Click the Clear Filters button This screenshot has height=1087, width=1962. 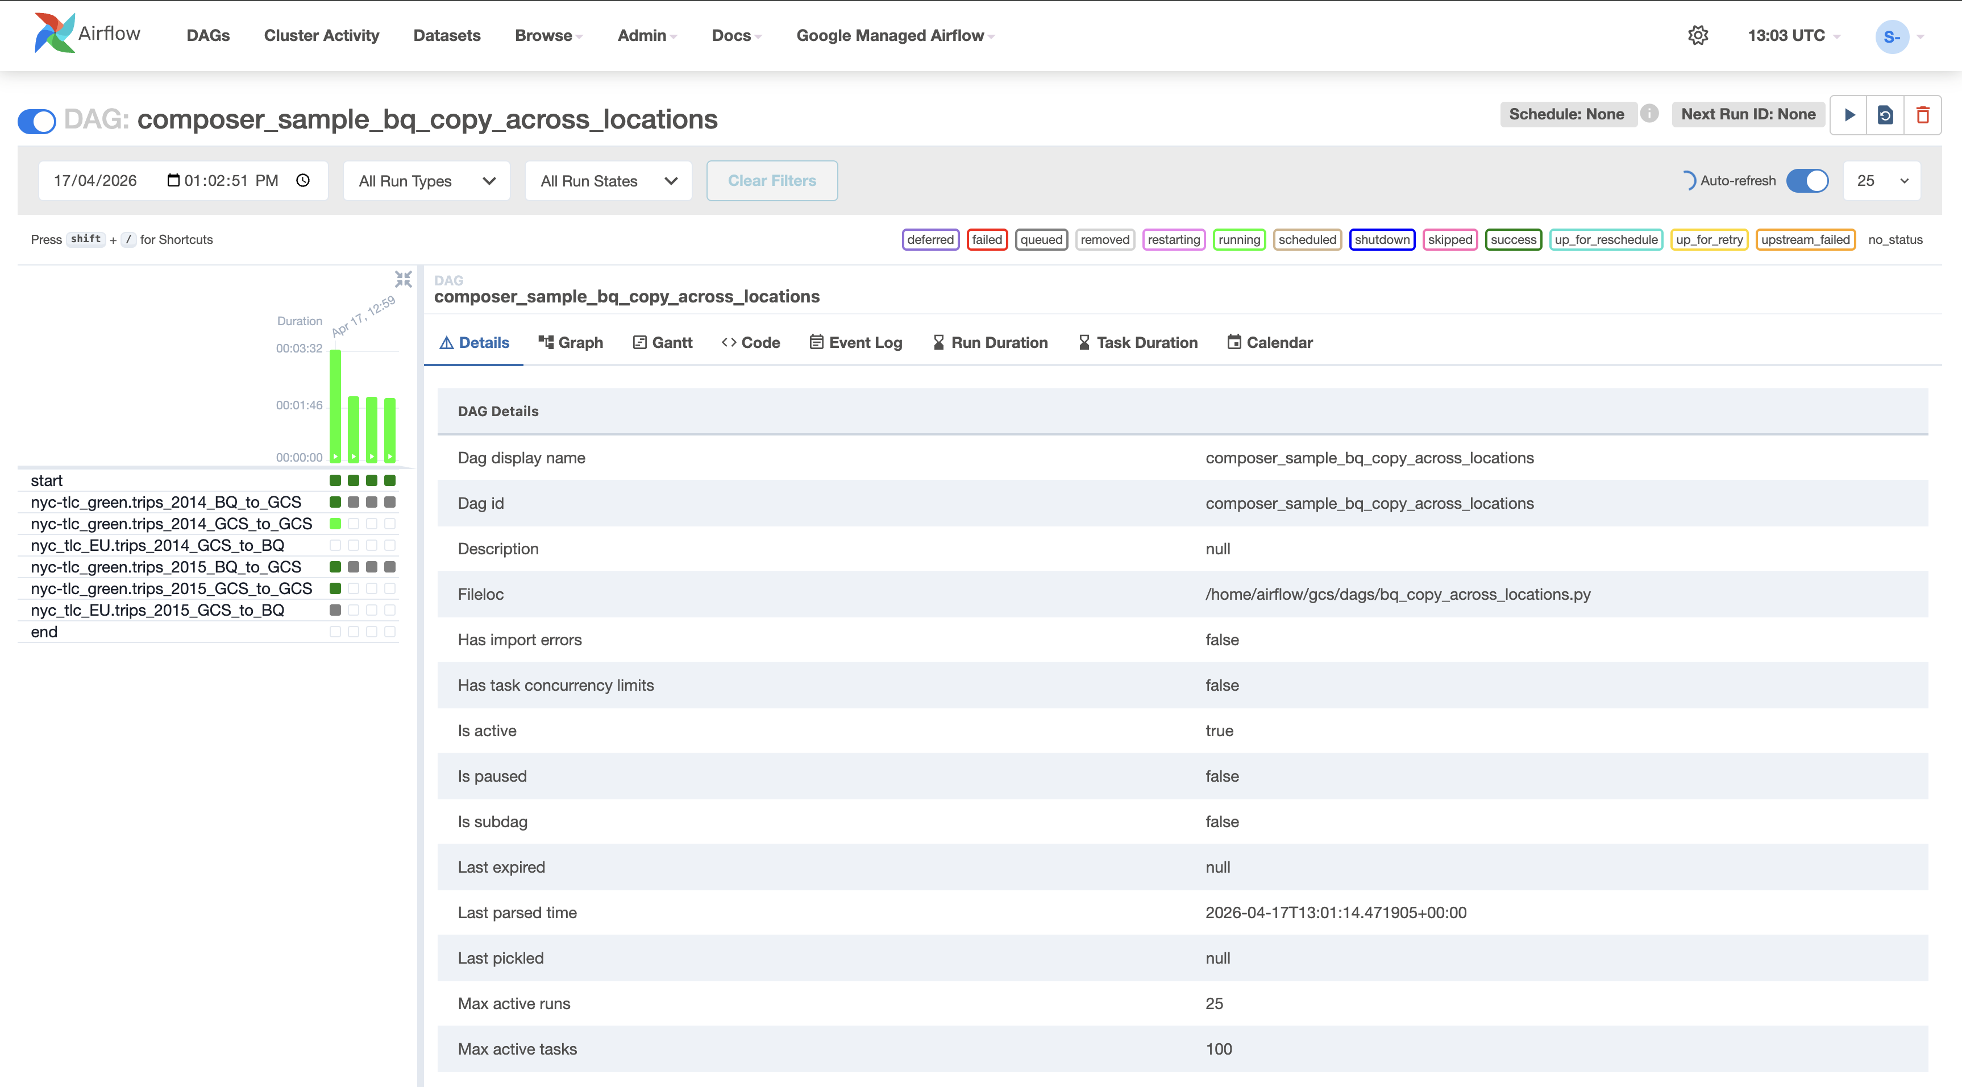(771, 181)
